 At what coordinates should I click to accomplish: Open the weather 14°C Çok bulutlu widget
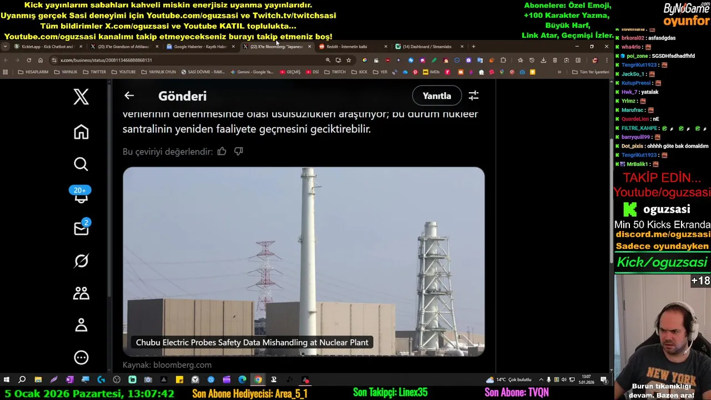tap(509, 380)
